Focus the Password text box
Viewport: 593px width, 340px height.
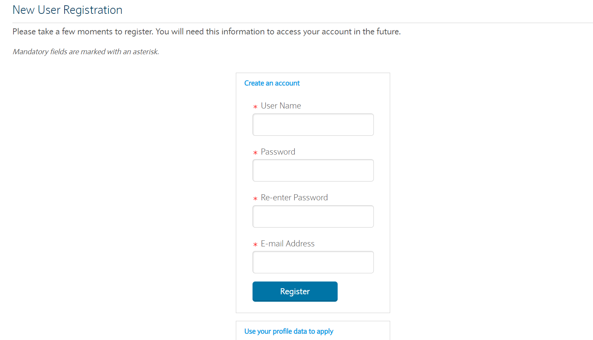click(x=313, y=170)
